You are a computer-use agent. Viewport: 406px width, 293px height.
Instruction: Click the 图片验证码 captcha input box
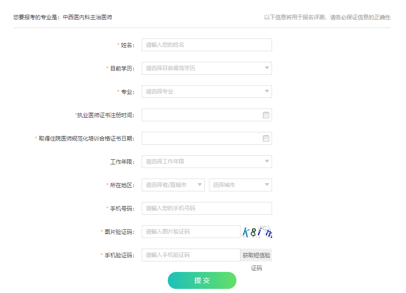click(191, 232)
